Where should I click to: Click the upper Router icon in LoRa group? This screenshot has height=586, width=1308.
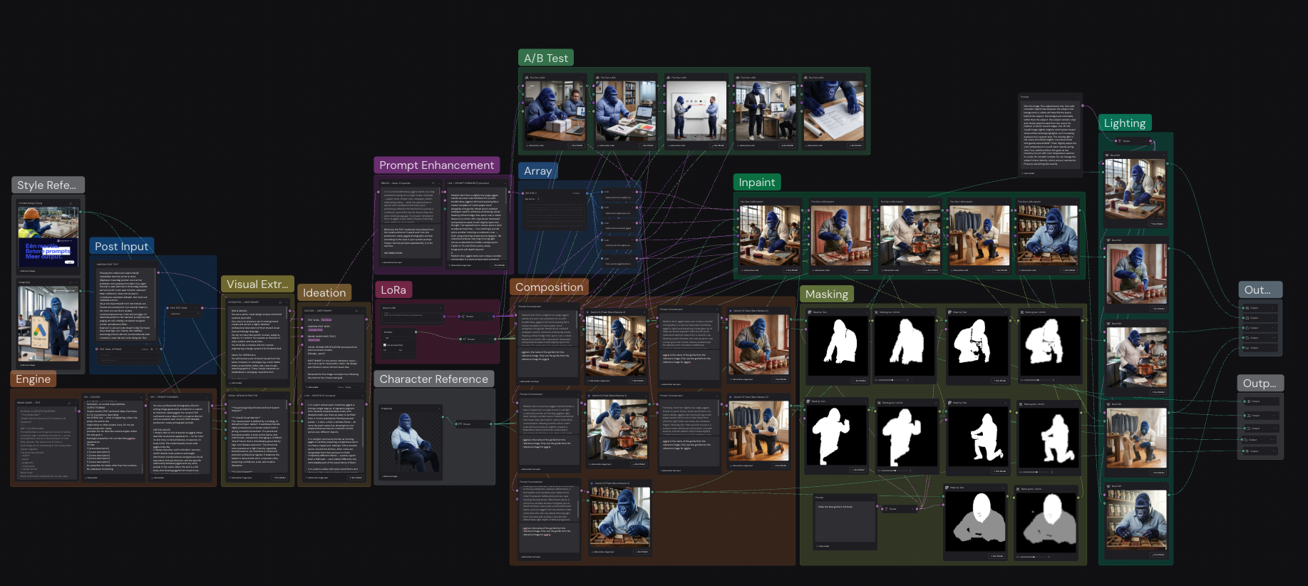coord(463,316)
